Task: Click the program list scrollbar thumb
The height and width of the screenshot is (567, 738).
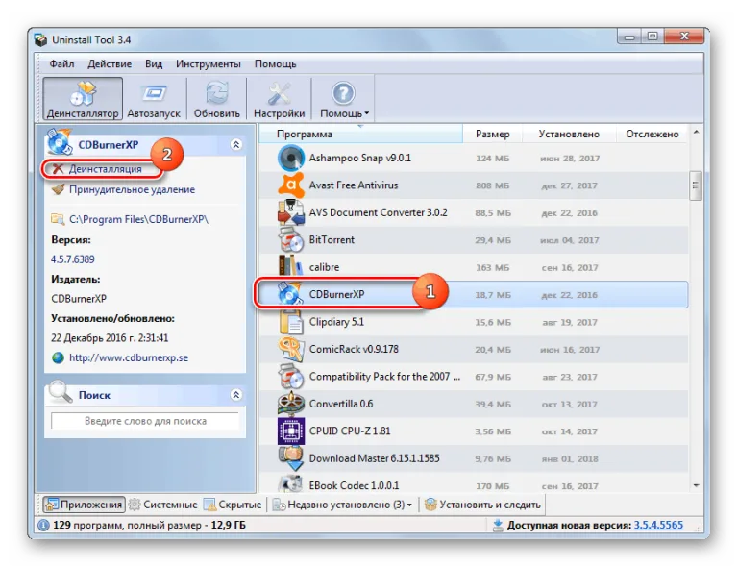Action: pos(696,185)
